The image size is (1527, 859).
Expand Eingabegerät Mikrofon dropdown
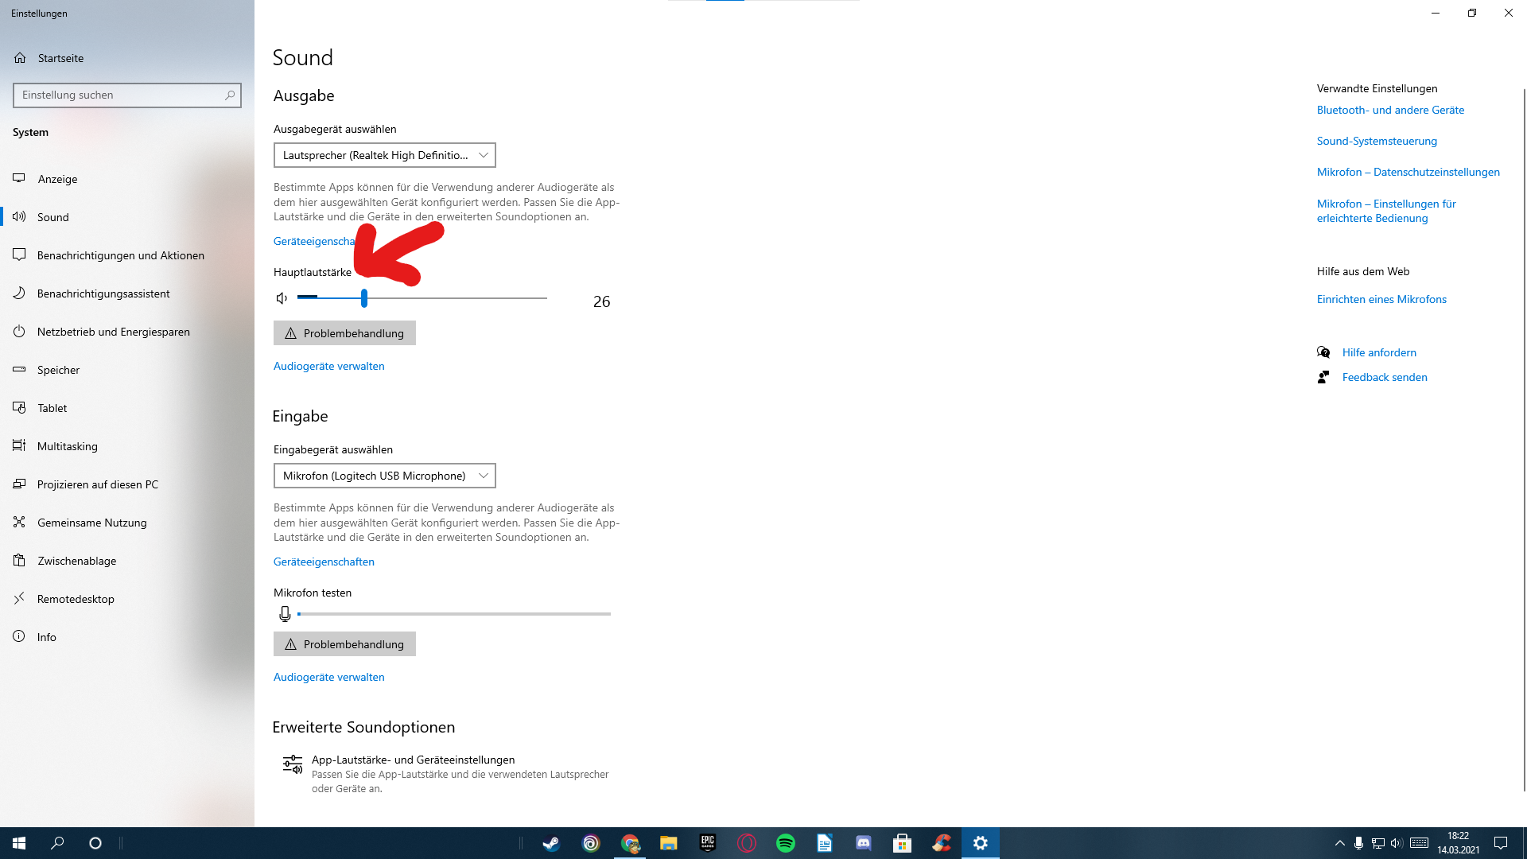click(384, 476)
